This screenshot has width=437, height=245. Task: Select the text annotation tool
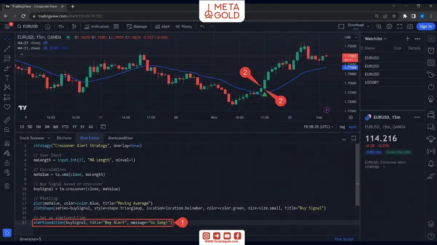tap(7, 78)
